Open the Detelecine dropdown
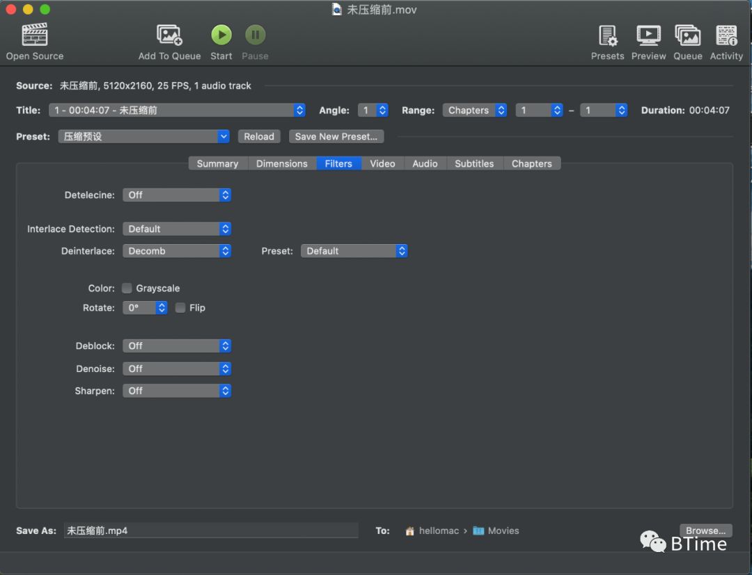Screen dimensions: 752x575 177,195
